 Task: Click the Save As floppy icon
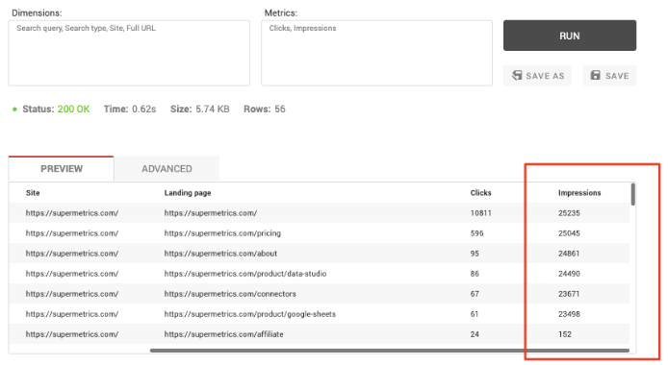click(x=517, y=75)
